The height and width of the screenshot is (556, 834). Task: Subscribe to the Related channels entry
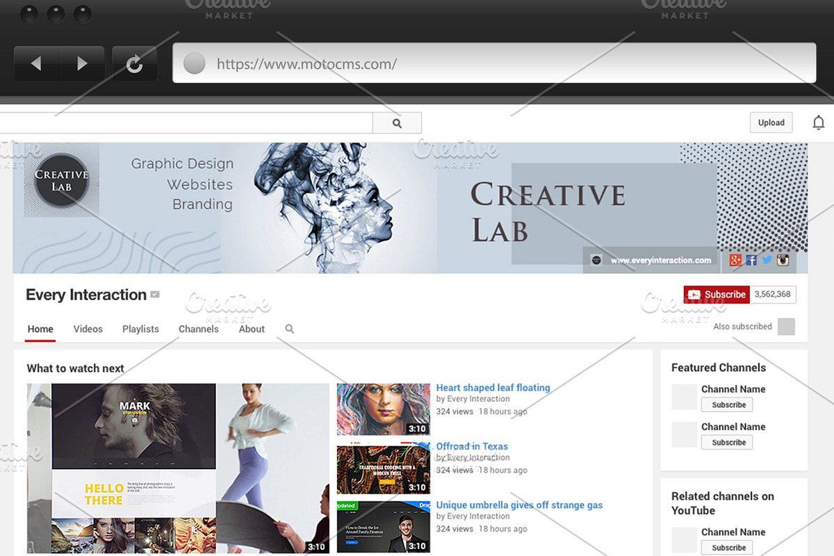click(727, 548)
